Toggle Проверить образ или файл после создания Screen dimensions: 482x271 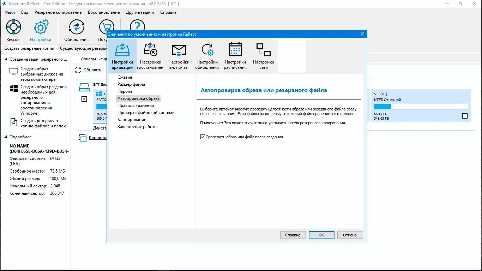[203, 137]
